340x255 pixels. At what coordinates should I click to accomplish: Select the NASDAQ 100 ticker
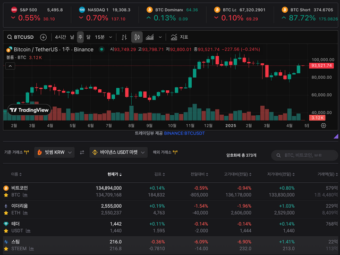tap(105, 14)
